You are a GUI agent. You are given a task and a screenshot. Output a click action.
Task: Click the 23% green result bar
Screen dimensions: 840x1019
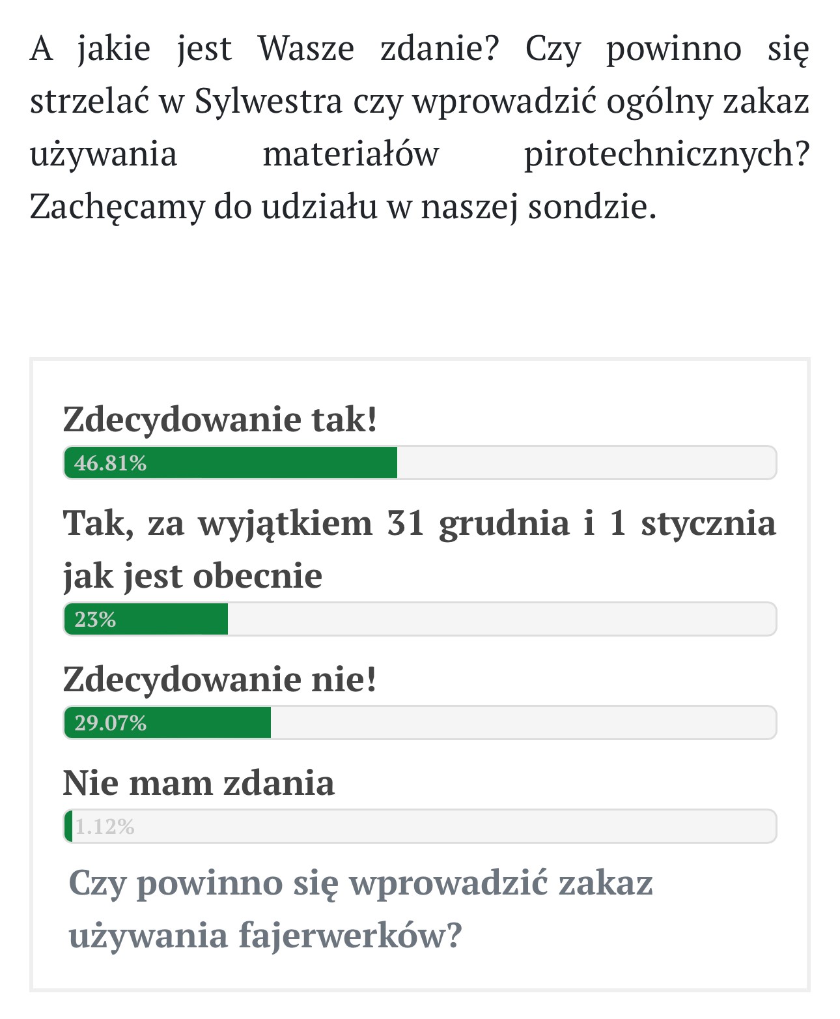tap(146, 619)
